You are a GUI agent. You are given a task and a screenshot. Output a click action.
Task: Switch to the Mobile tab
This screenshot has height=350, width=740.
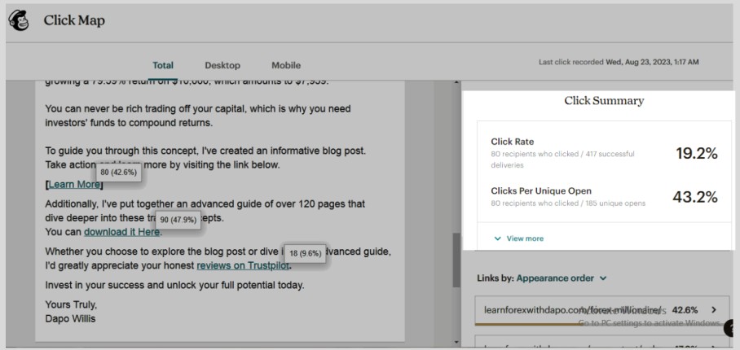pyautogui.click(x=286, y=65)
